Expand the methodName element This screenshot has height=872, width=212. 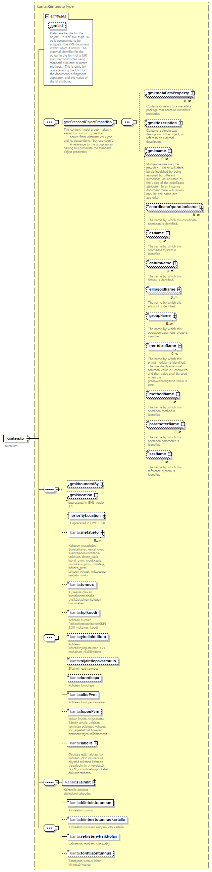tap(178, 394)
